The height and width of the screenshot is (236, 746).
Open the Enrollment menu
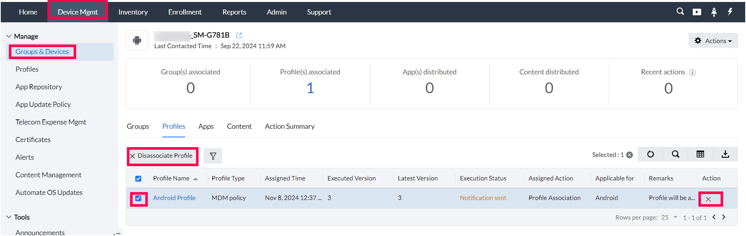tap(185, 12)
